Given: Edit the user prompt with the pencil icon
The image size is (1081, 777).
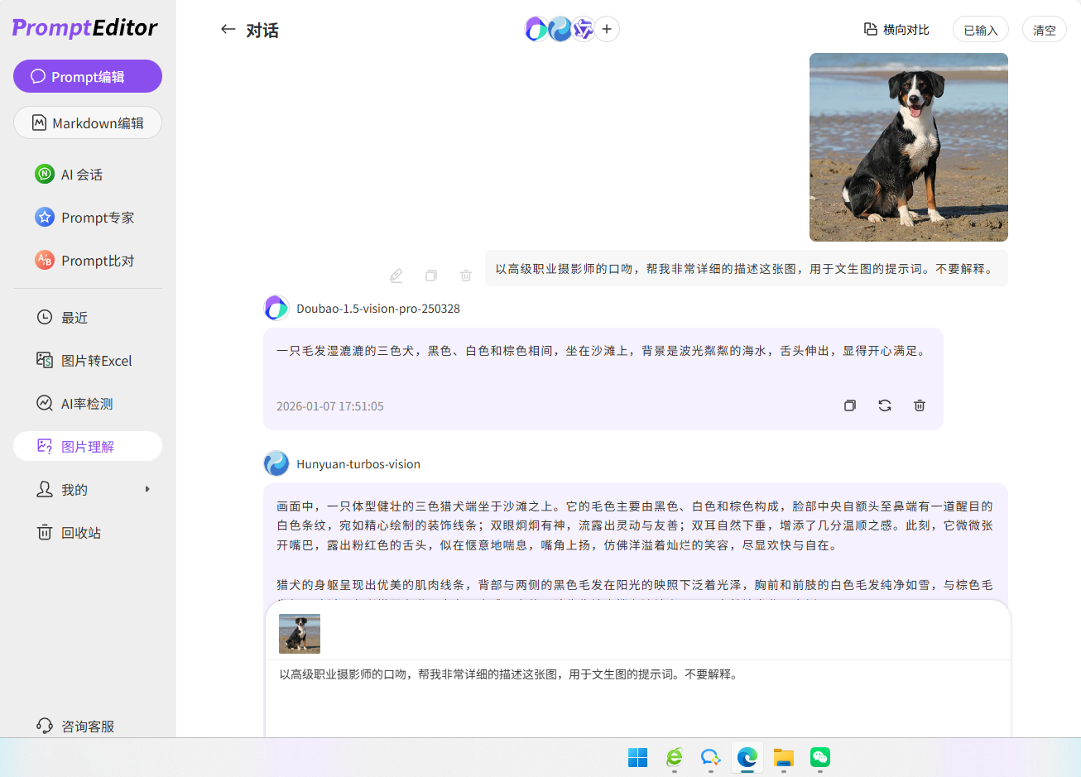Looking at the screenshot, I should coord(396,275).
